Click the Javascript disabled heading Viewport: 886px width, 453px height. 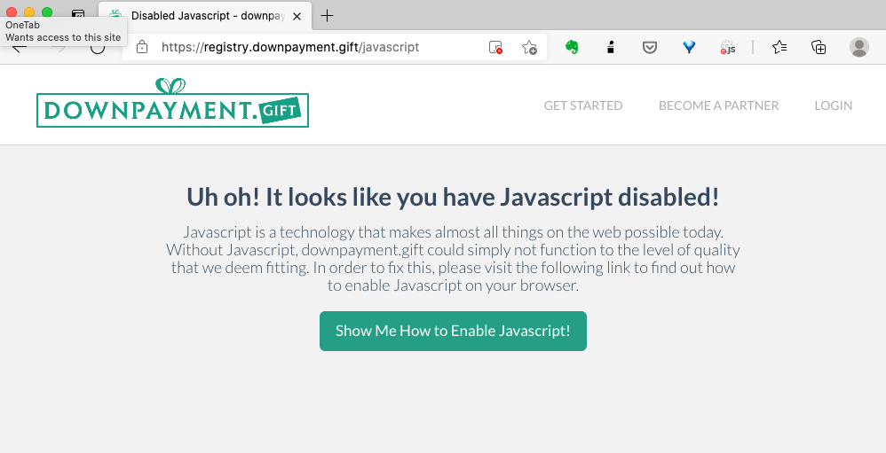click(x=453, y=197)
